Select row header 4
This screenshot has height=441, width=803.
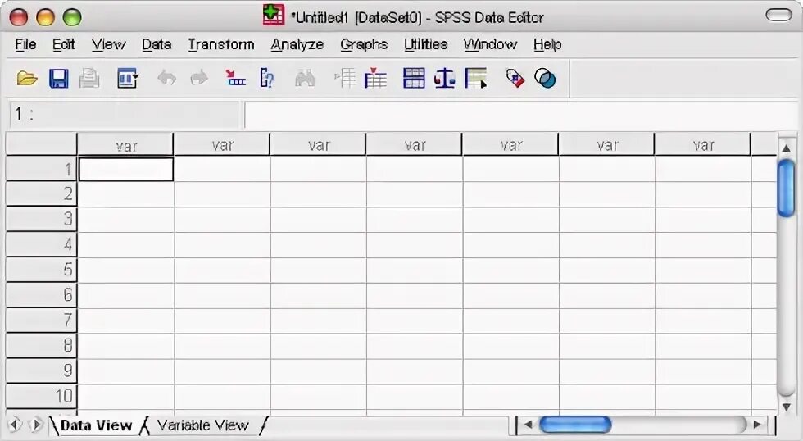click(x=42, y=243)
